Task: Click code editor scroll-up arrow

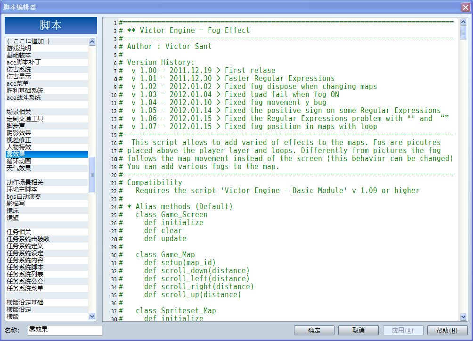Action: (x=464, y=22)
